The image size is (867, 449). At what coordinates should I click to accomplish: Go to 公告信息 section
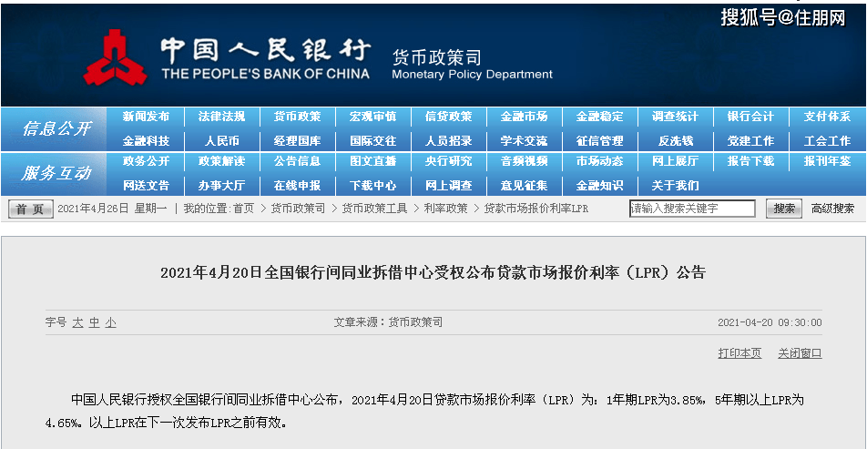click(298, 161)
